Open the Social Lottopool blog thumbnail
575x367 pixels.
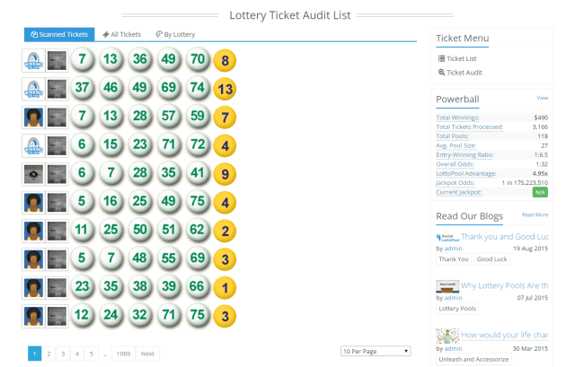[447, 236]
